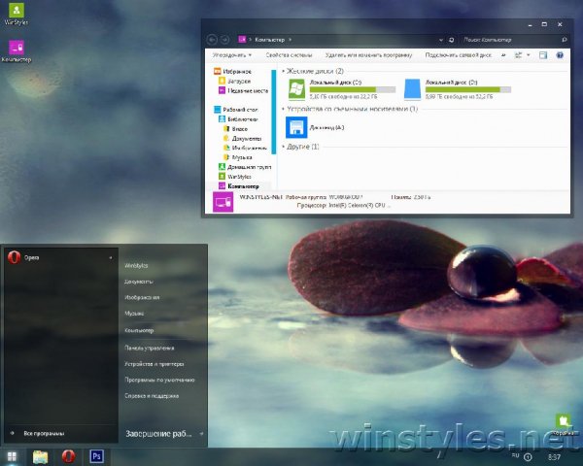Open the Recycle Bin desktop icon
The height and width of the screenshot is (466, 583).
coord(564,424)
